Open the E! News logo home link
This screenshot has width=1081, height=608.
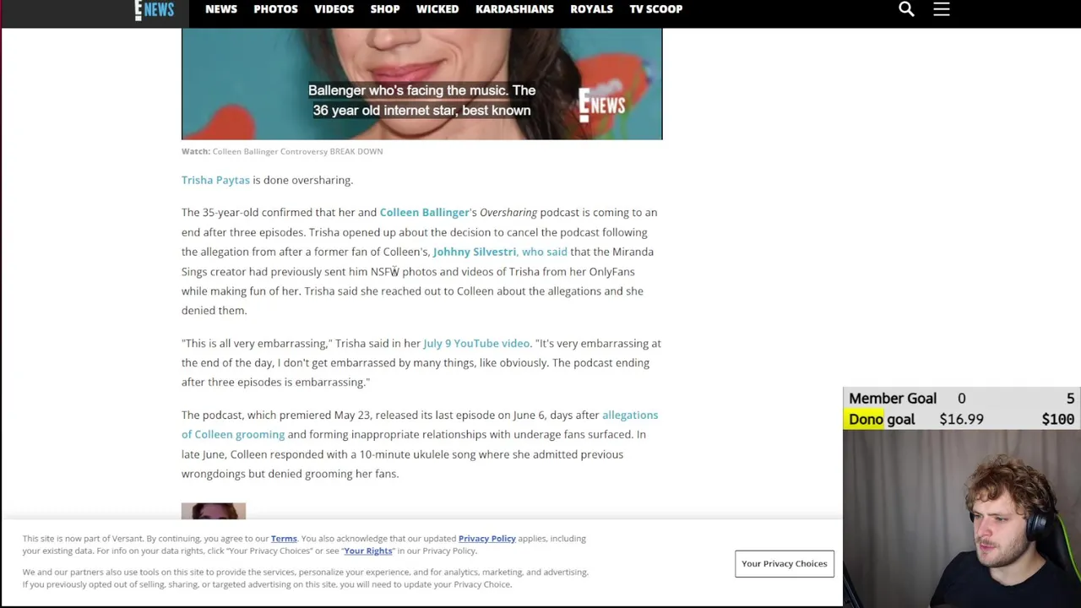pos(154,9)
